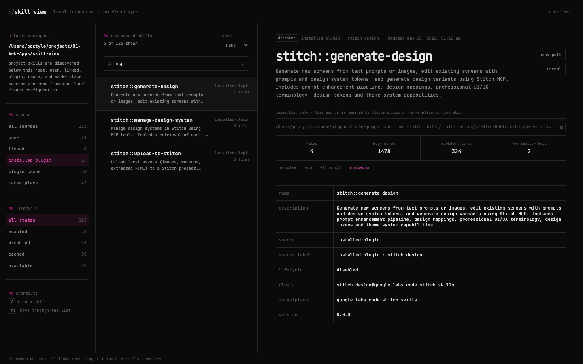Click the source value installed-plugin in metadata table
The width and height of the screenshot is (583, 364).
358,240
